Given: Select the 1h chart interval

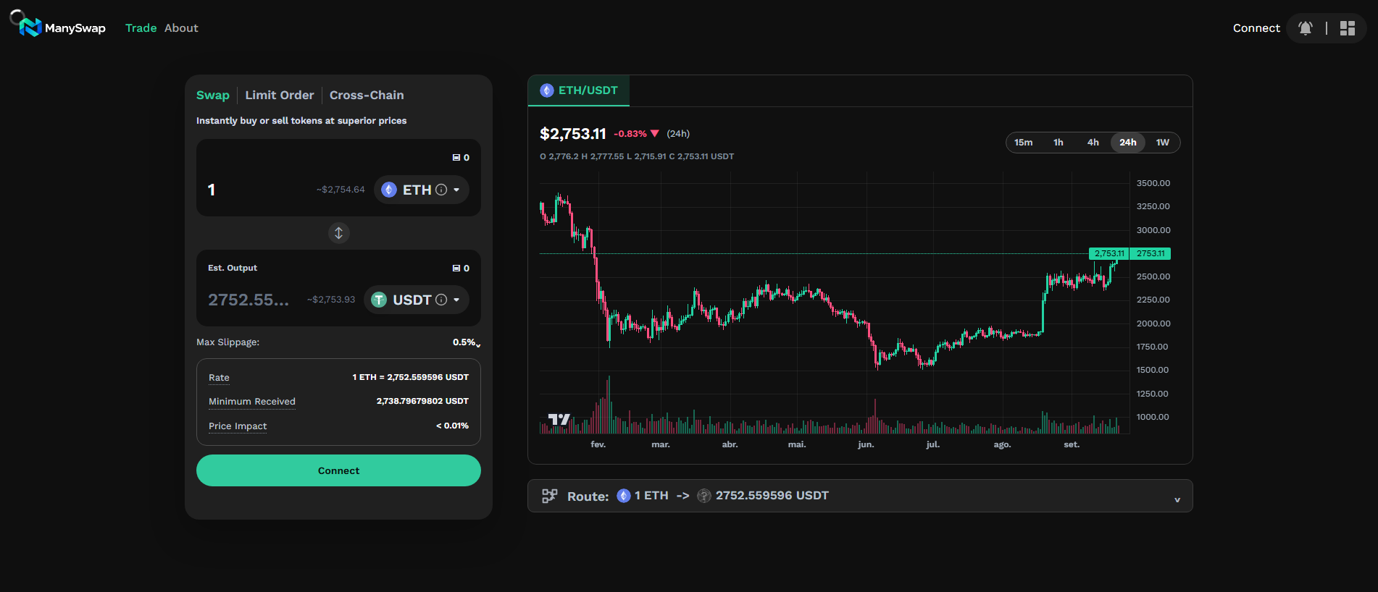Looking at the screenshot, I should (x=1058, y=143).
